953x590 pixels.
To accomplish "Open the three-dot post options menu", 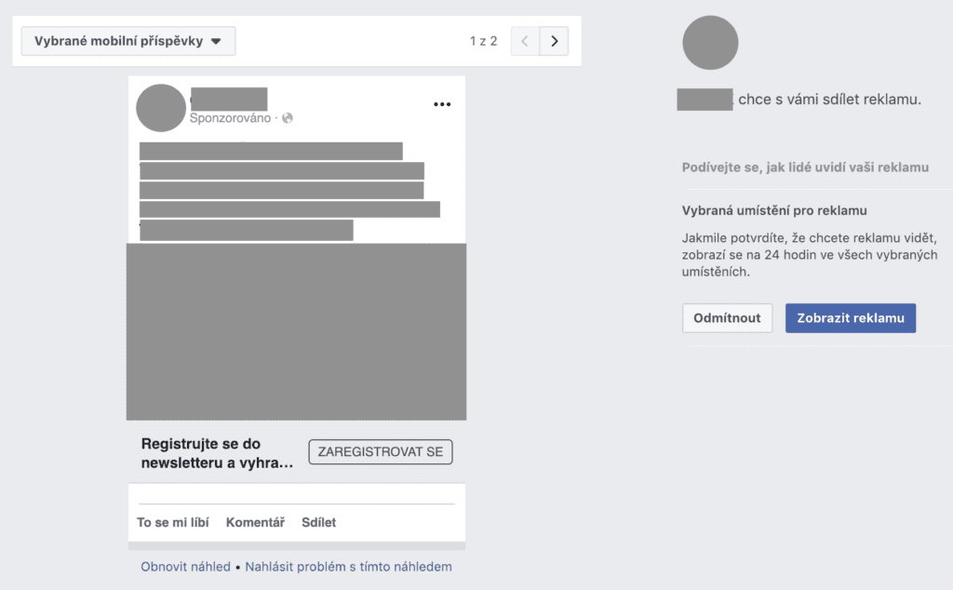I will pyautogui.click(x=442, y=104).
